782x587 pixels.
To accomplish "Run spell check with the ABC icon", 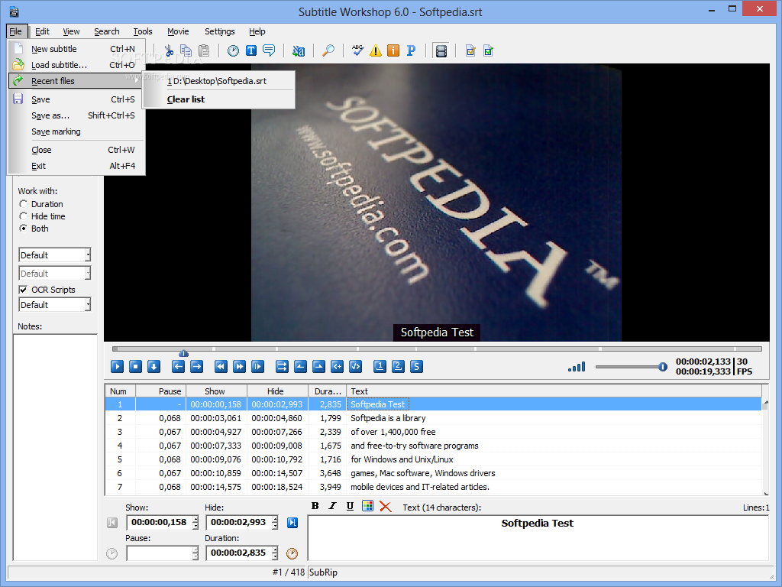I will coord(357,51).
